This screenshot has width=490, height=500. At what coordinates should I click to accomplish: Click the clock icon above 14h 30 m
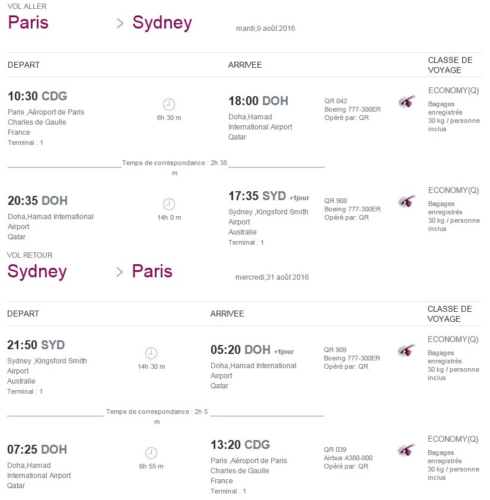[x=151, y=353]
